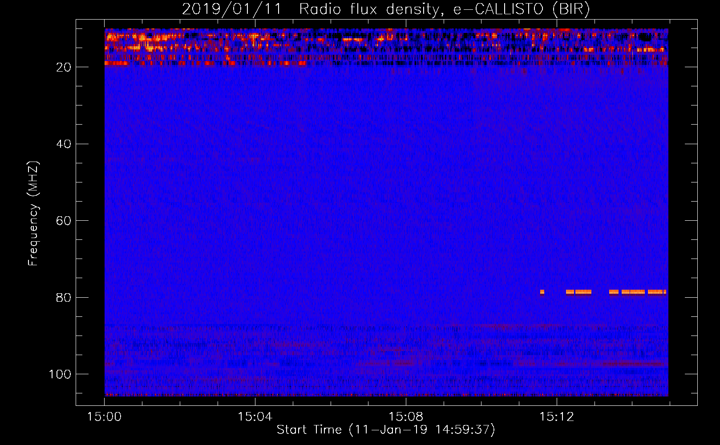Click the '40' frequency tick label

click(x=64, y=144)
